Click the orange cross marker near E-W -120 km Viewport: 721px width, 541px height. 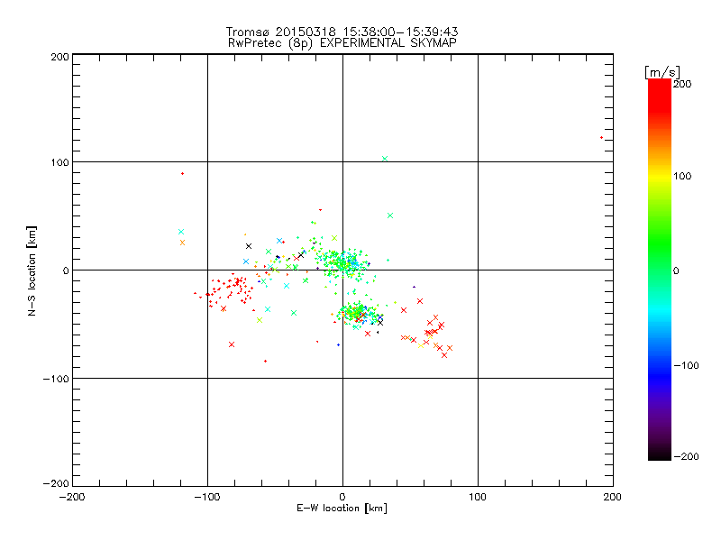click(x=182, y=243)
